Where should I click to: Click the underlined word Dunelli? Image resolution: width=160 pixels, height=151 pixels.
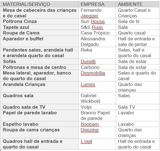point(88,61)
